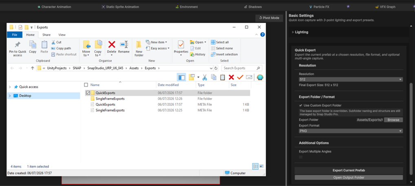Click the Pin to Quick access icon
415x186 pixels.
pyautogui.click(x=18, y=44)
